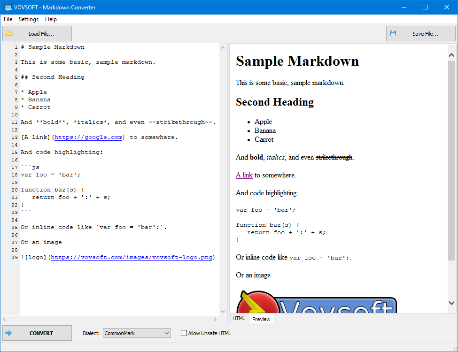This screenshot has height=352, width=458.
Task: Click the '## Second Heading' editor line
Action: tap(53, 77)
